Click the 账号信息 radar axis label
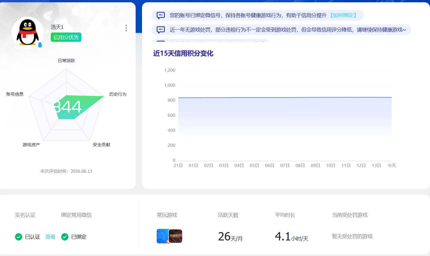This screenshot has height=256, width=430. click(15, 94)
